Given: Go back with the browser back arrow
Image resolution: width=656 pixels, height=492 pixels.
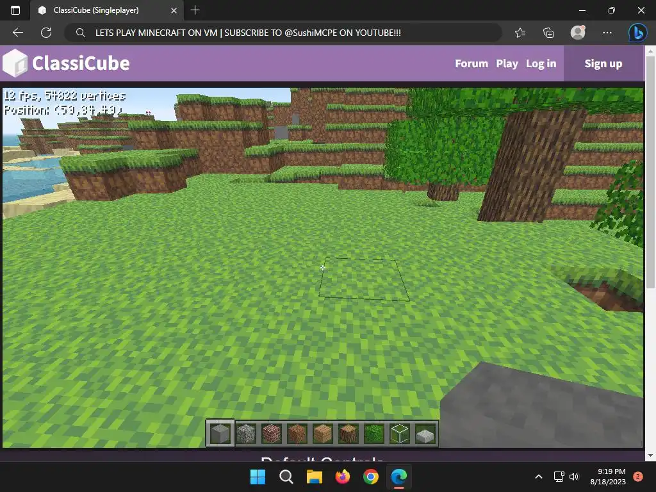Looking at the screenshot, I should (x=17, y=33).
